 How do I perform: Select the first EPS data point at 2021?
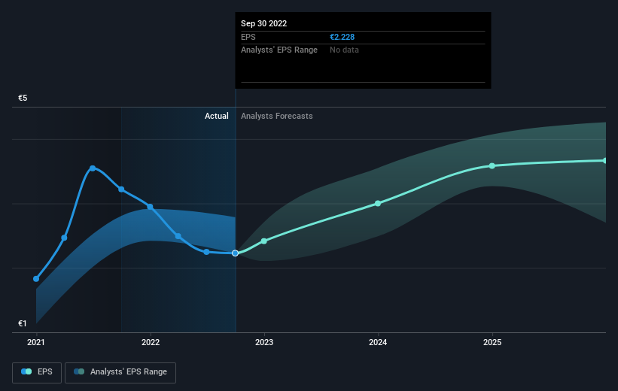coord(36,279)
